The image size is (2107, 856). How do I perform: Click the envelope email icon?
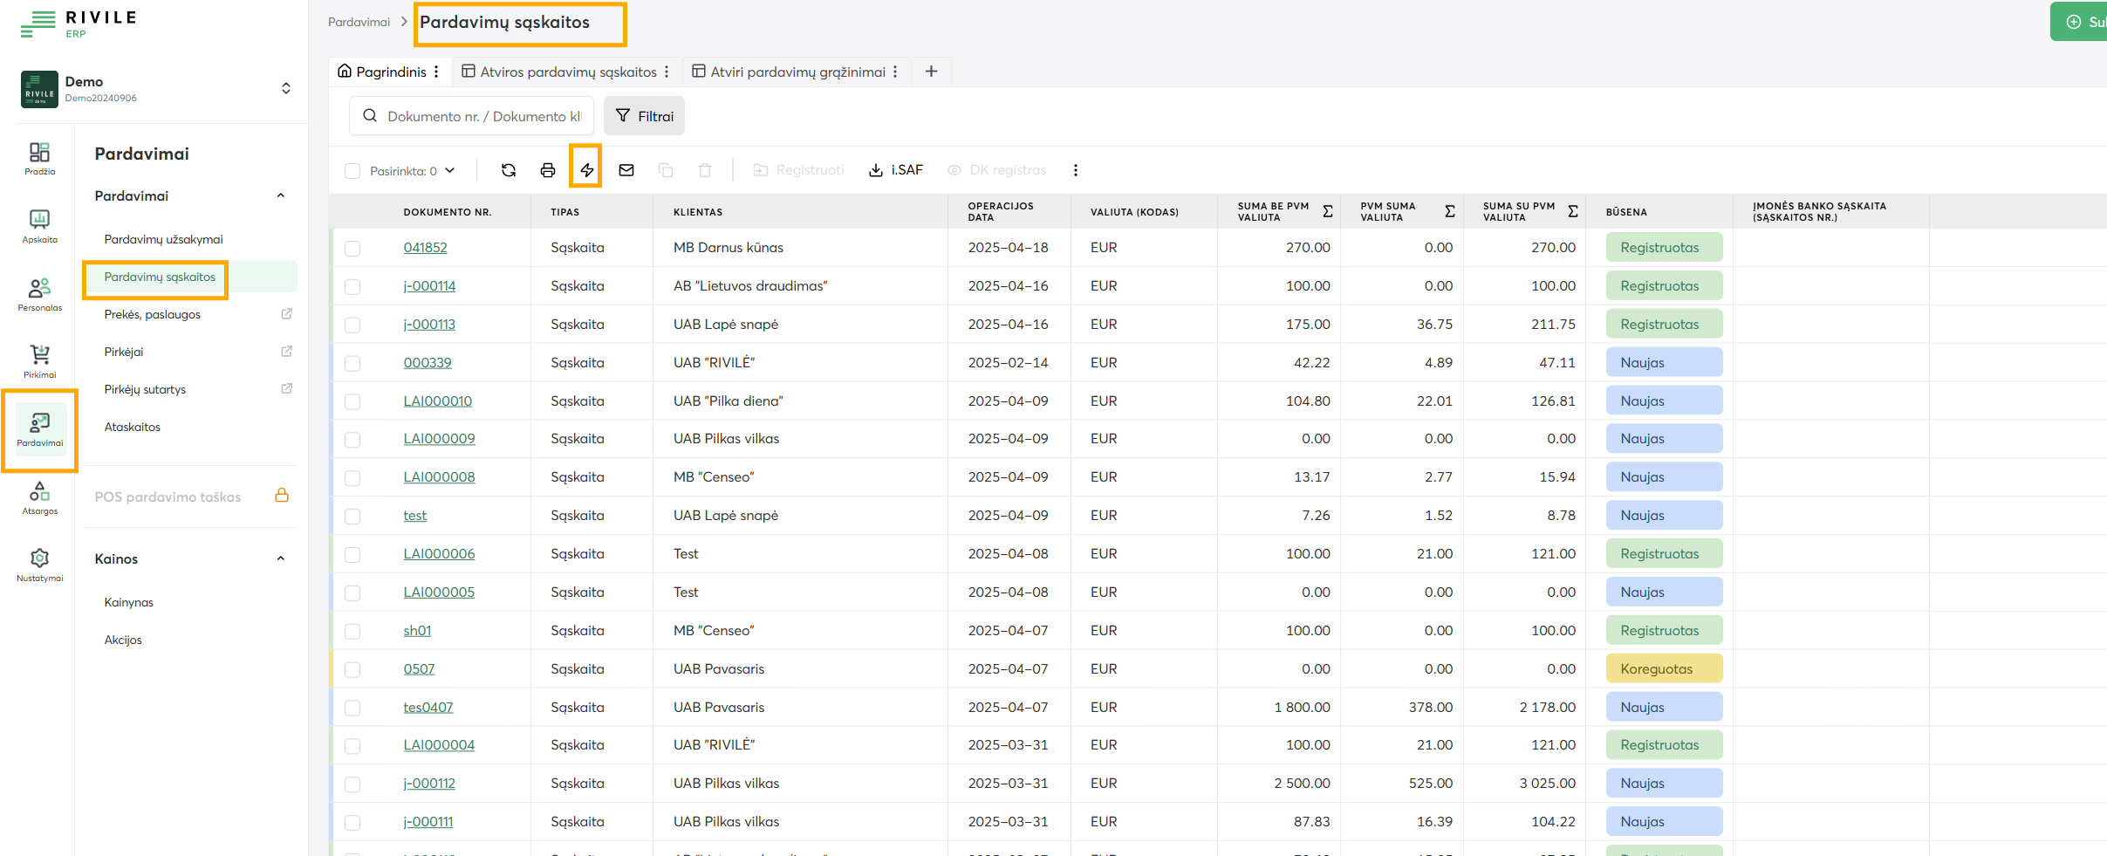pos(626,170)
